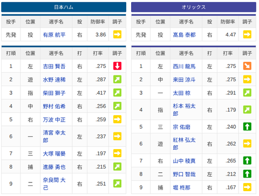
Task: Click 進藤 勇也's condition arrow icon
Action: (x=117, y=166)
